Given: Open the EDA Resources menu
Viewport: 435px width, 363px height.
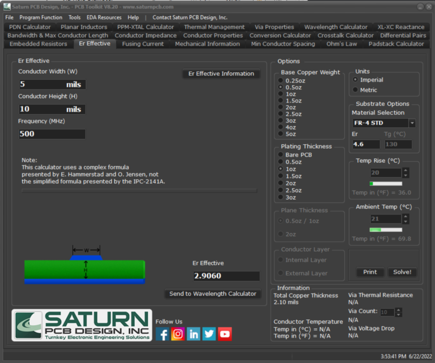Looking at the screenshot, I should pos(104,18).
